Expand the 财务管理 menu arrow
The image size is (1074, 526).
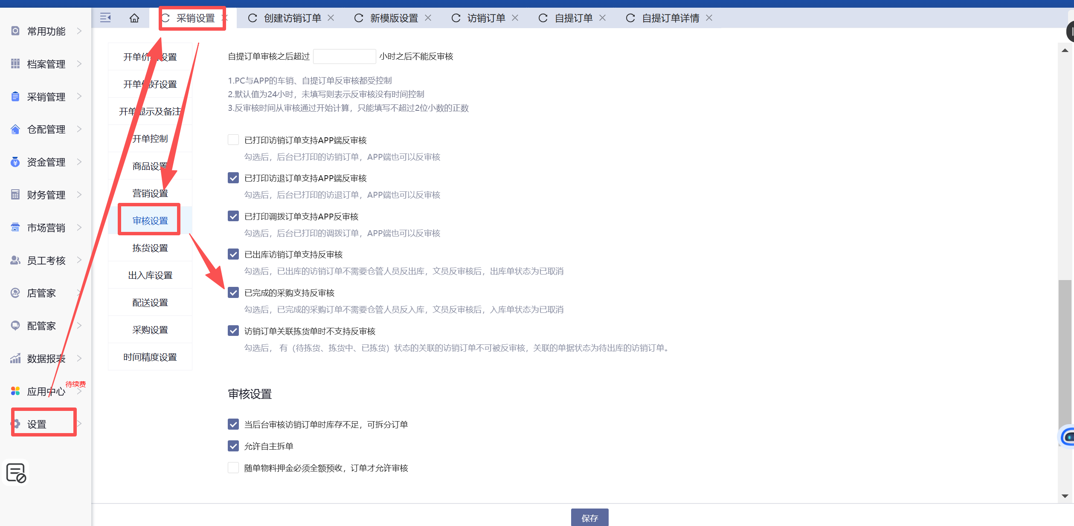point(79,194)
